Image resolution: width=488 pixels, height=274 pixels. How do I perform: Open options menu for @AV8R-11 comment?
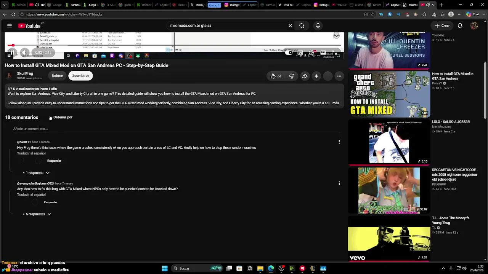339,142
